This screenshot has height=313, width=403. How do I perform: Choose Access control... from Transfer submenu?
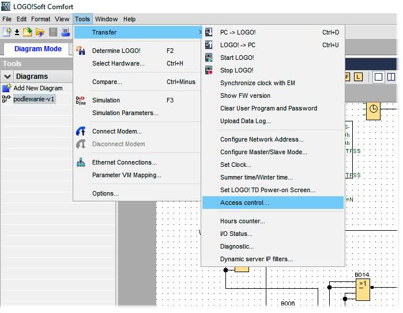click(244, 203)
